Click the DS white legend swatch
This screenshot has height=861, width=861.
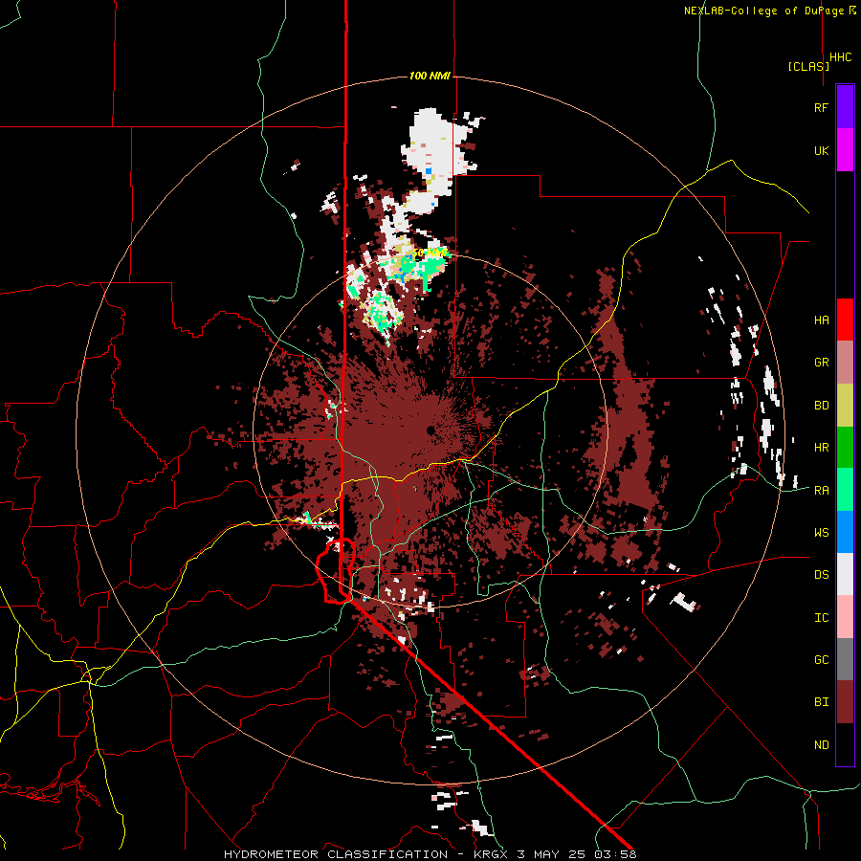click(845, 574)
